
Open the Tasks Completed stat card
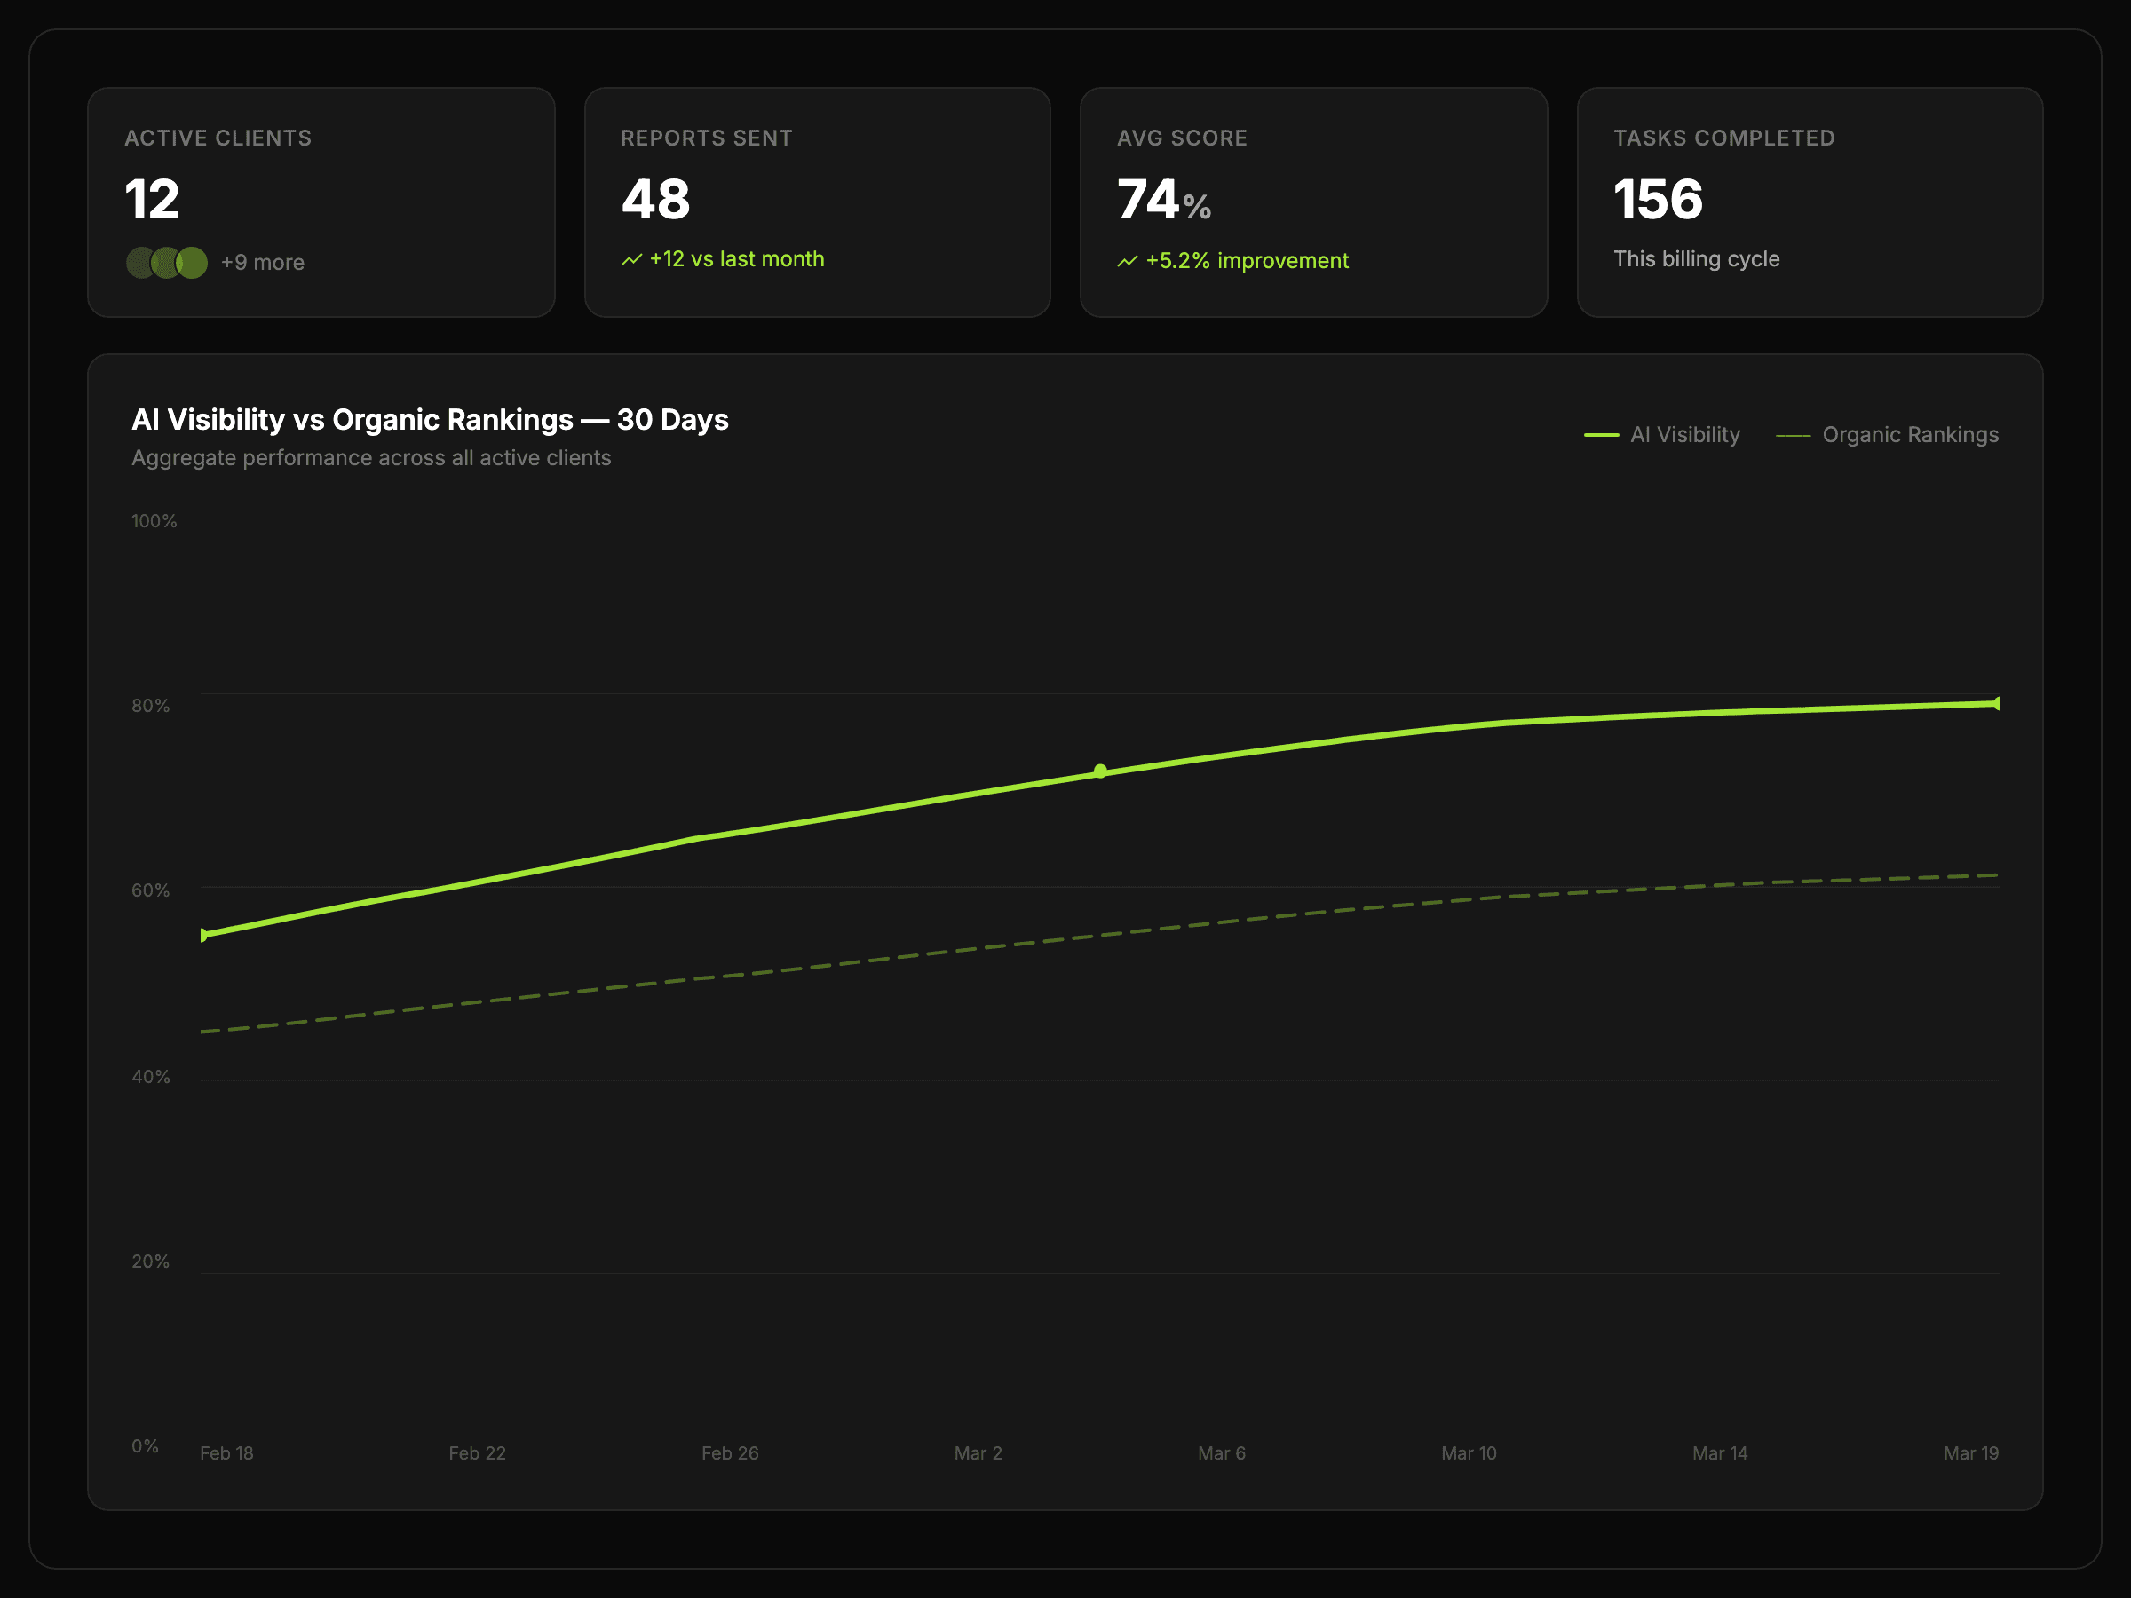click(1810, 202)
